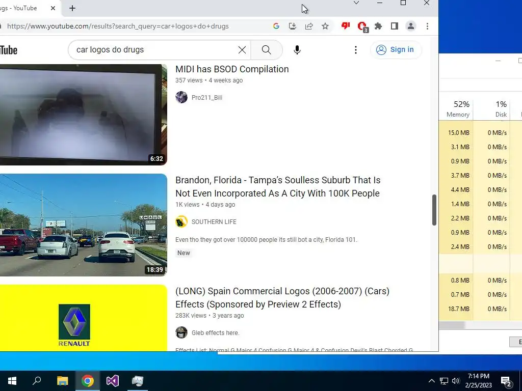Image resolution: width=522 pixels, height=391 pixels.
Task: Switch to Chrome on the taskbar
Action: coord(88,381)
